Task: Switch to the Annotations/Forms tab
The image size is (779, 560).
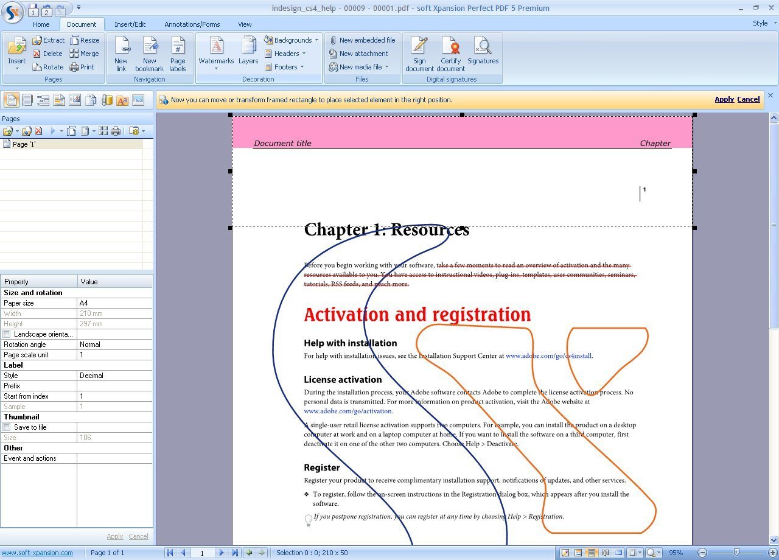Action: click(x=192, y=24)
